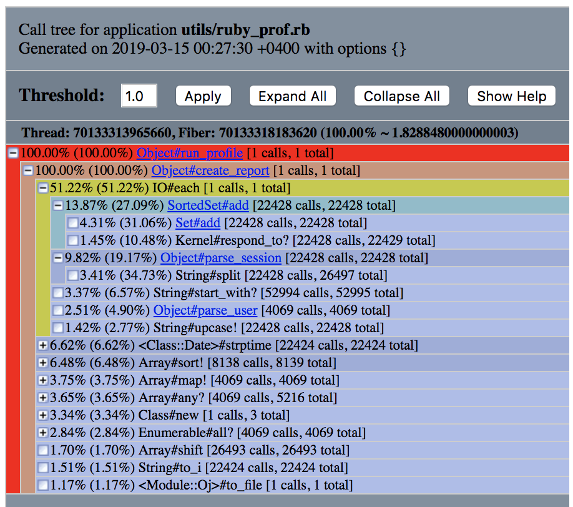Expand the Array#sort! node
573x507 pixels.
pyautogui.click(x=42, y=363)
